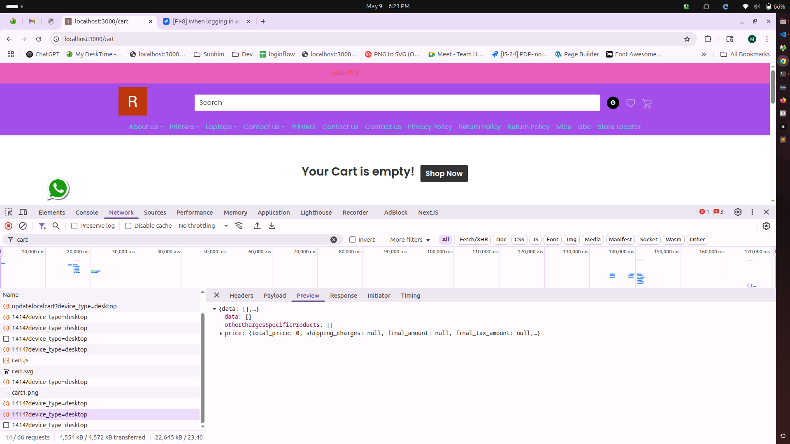Switch to the Elements tab
This screenshot has height=444, width=790.
tap(51, 213)
